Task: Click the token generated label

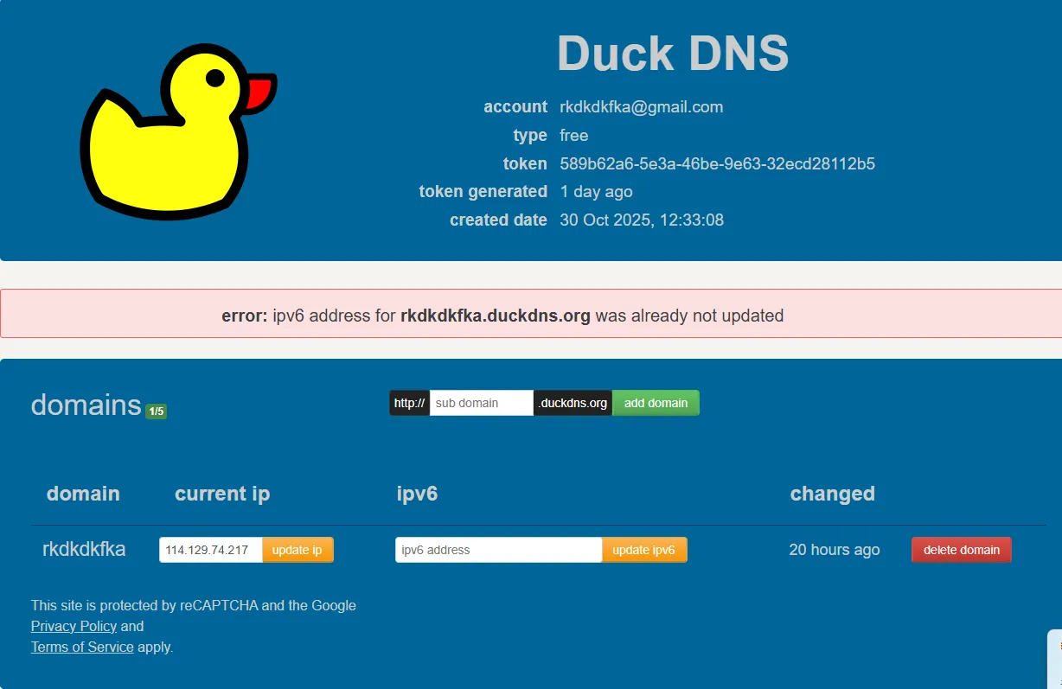Action: [x=483, y=192]
